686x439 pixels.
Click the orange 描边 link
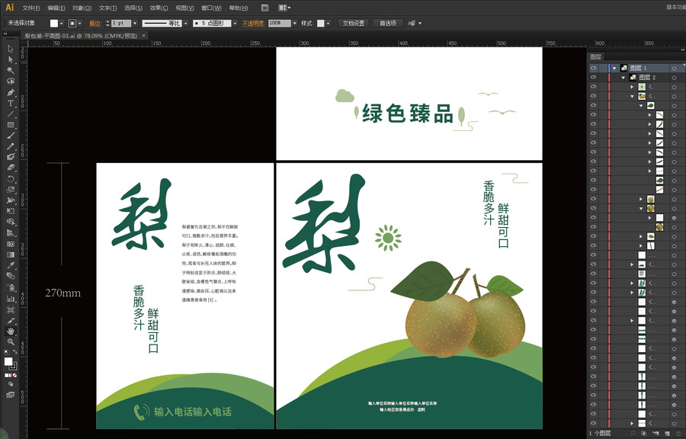(x=95, y=23)
